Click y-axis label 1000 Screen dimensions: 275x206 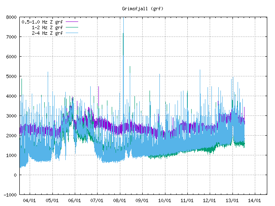pos(12,155)
